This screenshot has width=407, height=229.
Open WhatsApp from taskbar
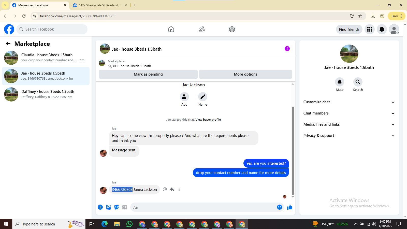129,224
